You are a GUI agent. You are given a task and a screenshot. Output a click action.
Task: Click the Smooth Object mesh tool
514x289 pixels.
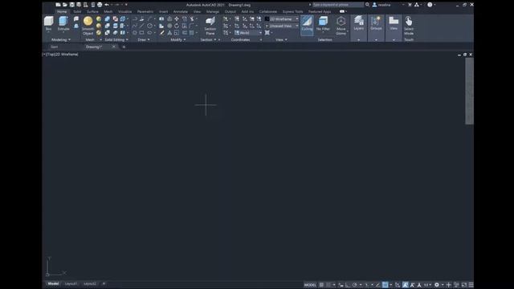tap(88, 25)
